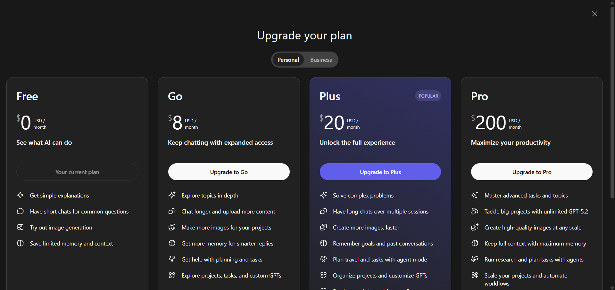
Task: Switch to the Business tab
Action: [320, 60]
